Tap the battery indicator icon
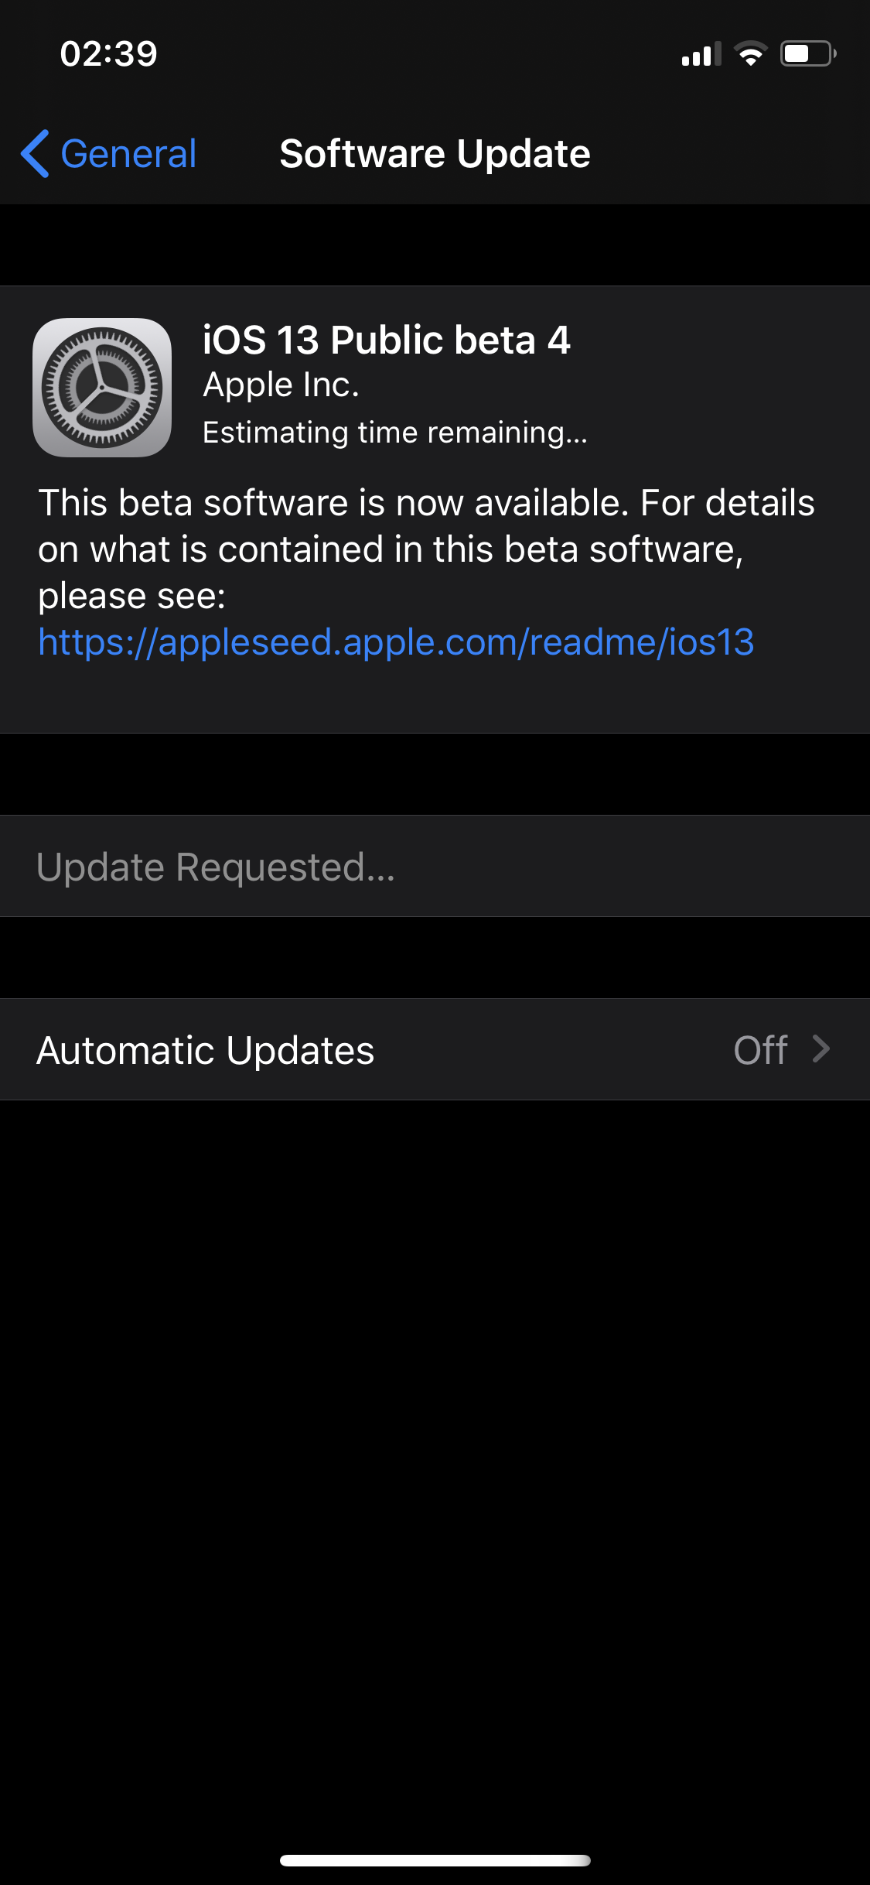Viewport: 870px width, 1885px height. click(x=808, y=53)
